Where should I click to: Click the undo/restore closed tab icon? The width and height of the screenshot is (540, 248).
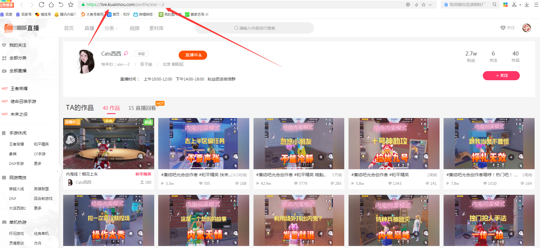pyautogui.click(x=61, y=5)
